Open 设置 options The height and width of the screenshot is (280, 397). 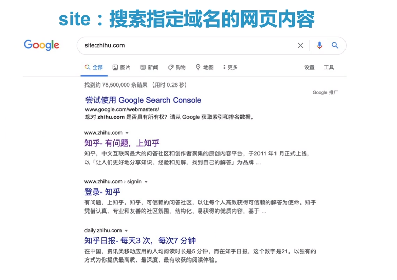(309, 67)
